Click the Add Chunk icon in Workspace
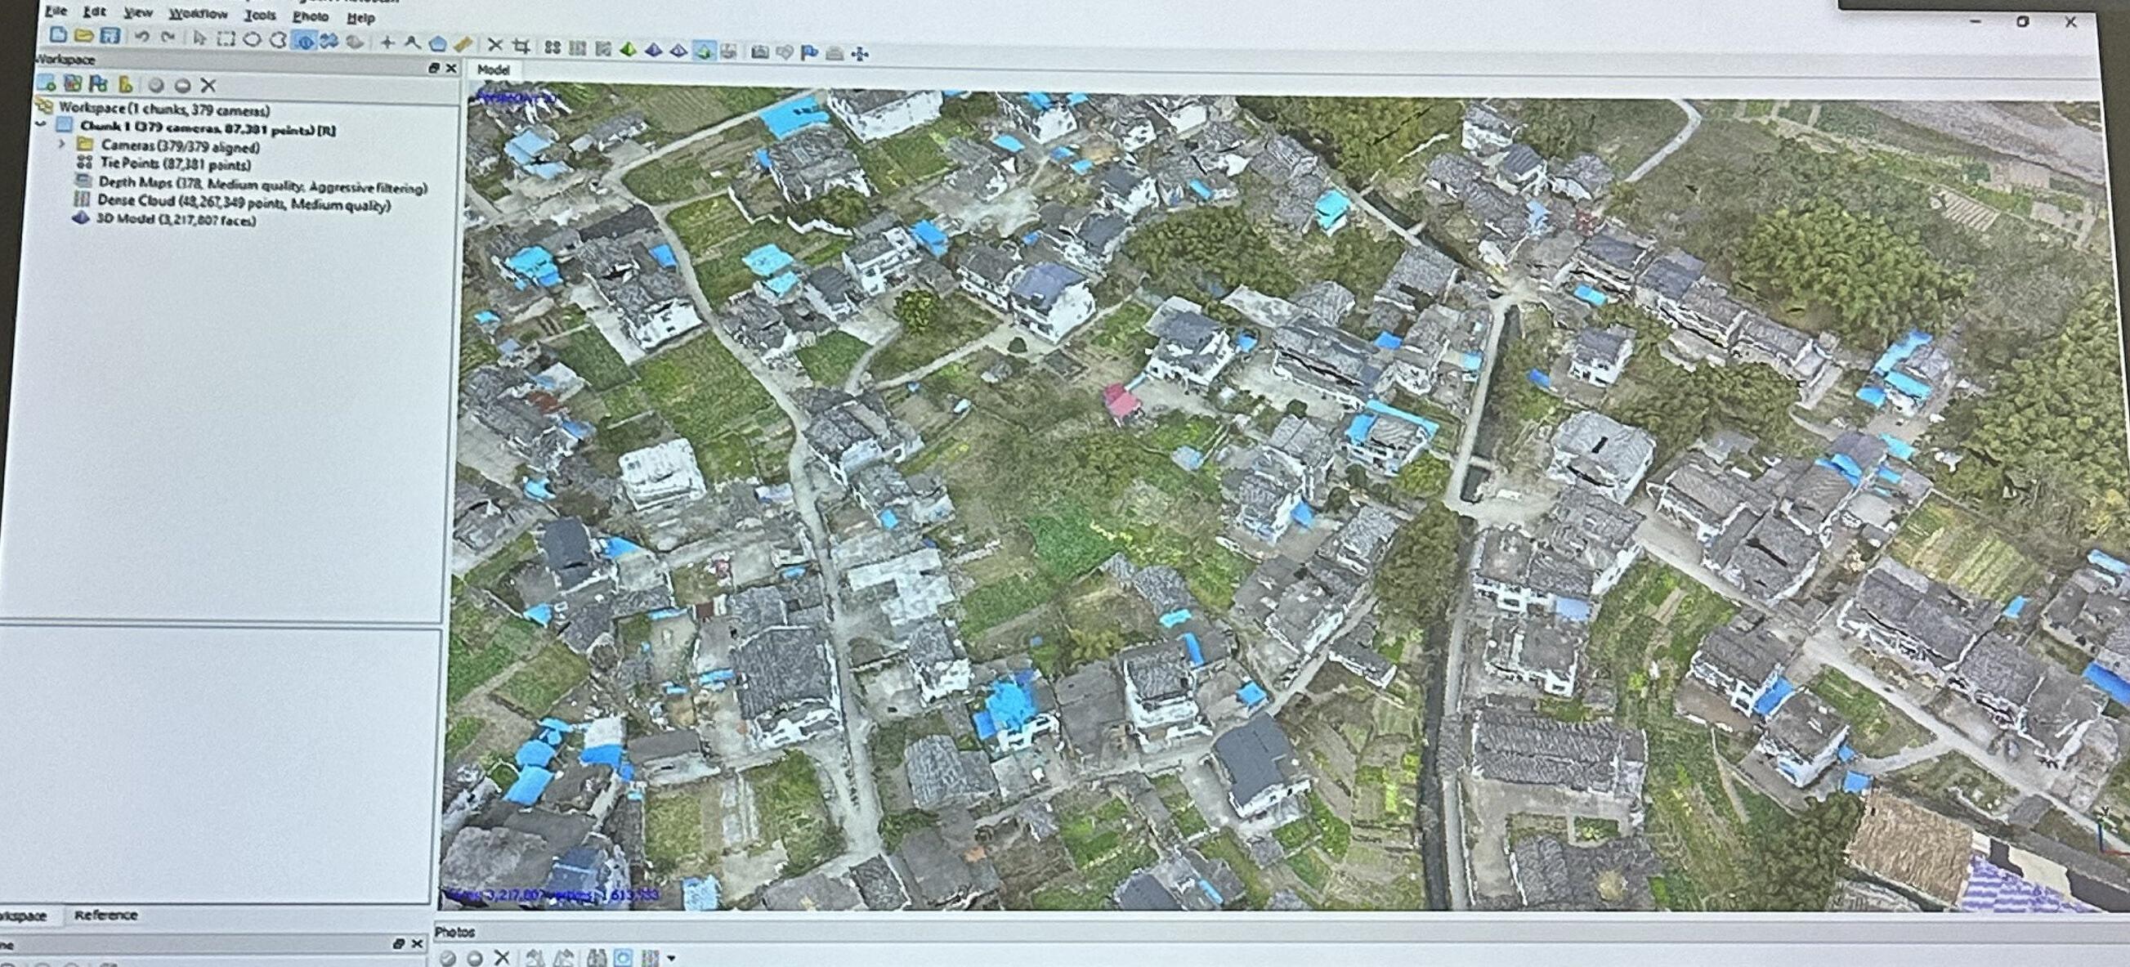This screenshot has height=967, width=2130. [x=47, y=83]
